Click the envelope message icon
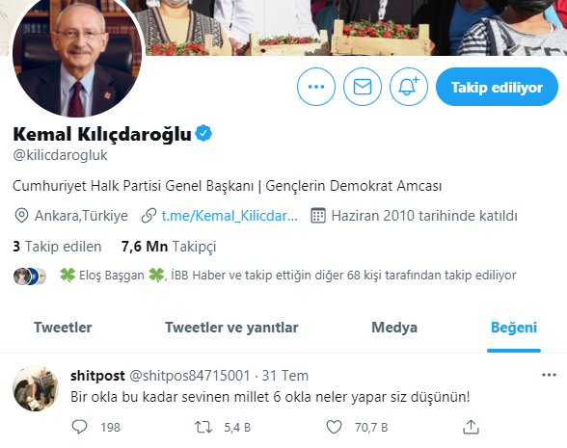Image resolution: width=567 pixels, height=448 pixels. point(363,87)
